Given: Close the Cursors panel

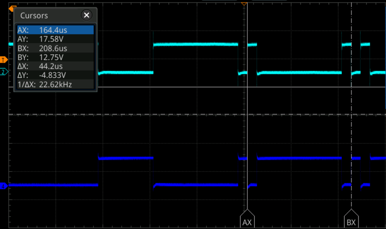Looking at the screenshot, I should 86,15.
